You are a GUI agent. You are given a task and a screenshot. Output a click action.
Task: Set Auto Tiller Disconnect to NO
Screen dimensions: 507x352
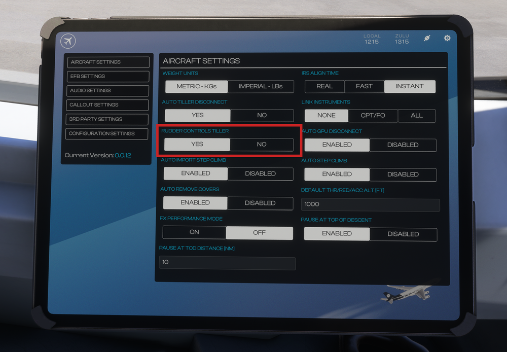coord(262,115)
